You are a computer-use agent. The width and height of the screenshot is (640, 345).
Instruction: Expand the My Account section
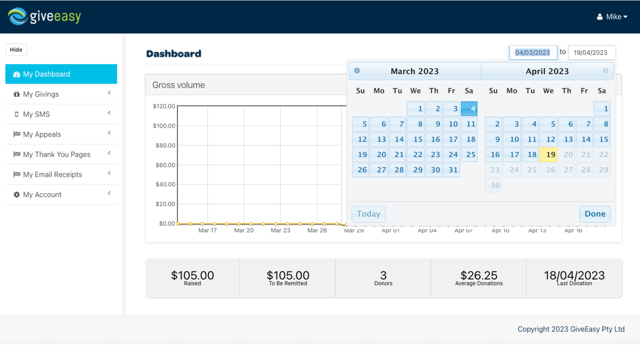[x=109, y=194]
